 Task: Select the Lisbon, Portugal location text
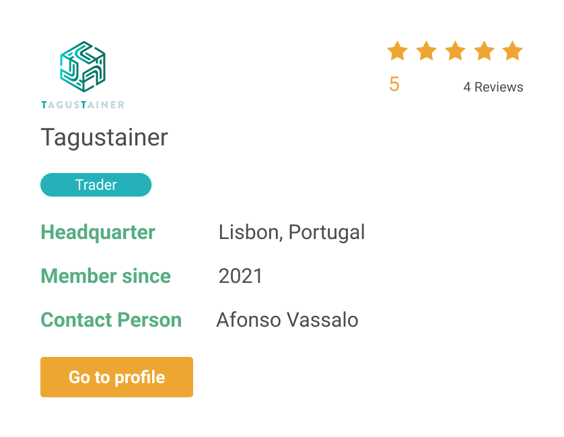[291, 232]
